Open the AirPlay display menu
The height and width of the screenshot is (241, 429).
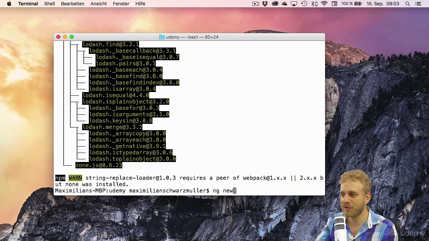coord(294,4)
